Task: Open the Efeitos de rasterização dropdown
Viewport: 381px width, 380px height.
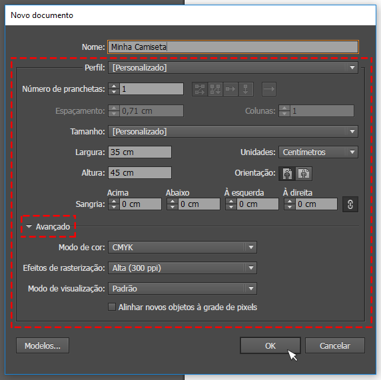Action: (x=183, y=268)
